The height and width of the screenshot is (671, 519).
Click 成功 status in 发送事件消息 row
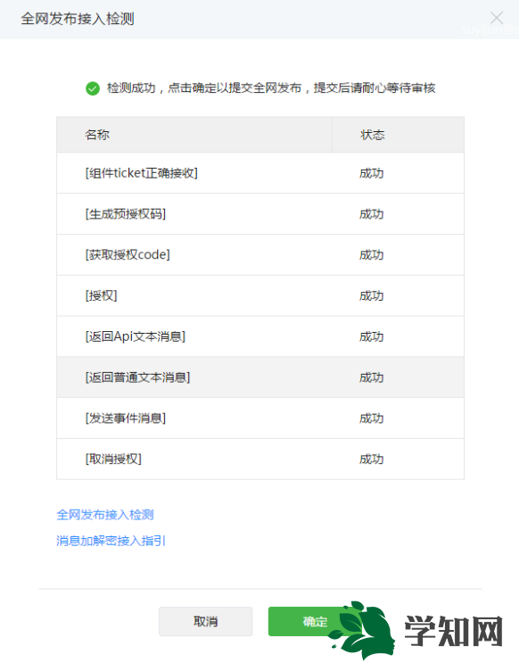[372, 418]
